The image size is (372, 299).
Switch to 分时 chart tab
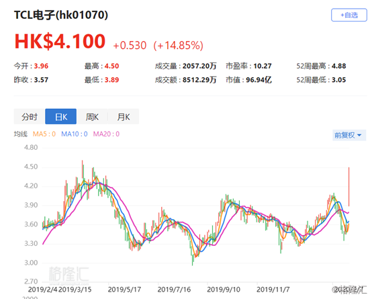30,117
